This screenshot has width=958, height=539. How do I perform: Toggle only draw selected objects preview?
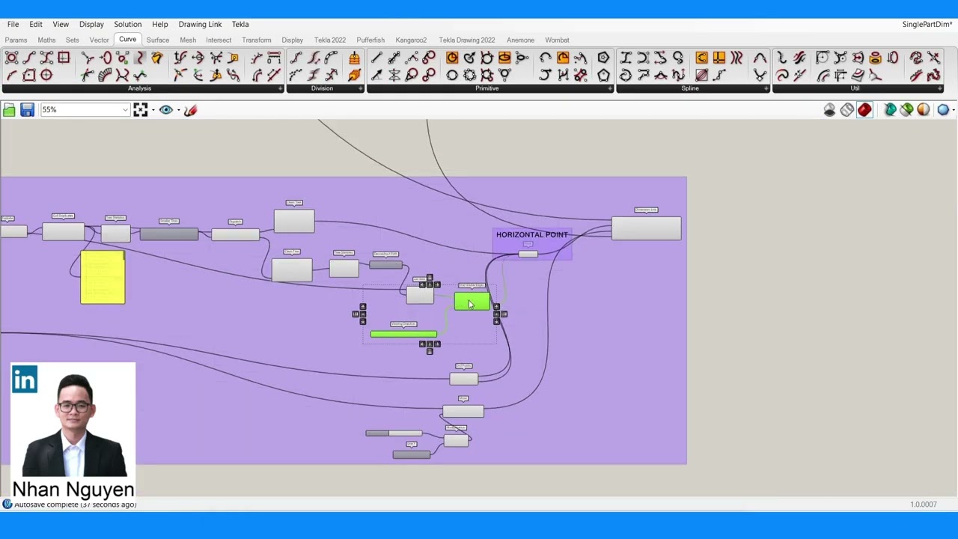(x=890, y=110)
